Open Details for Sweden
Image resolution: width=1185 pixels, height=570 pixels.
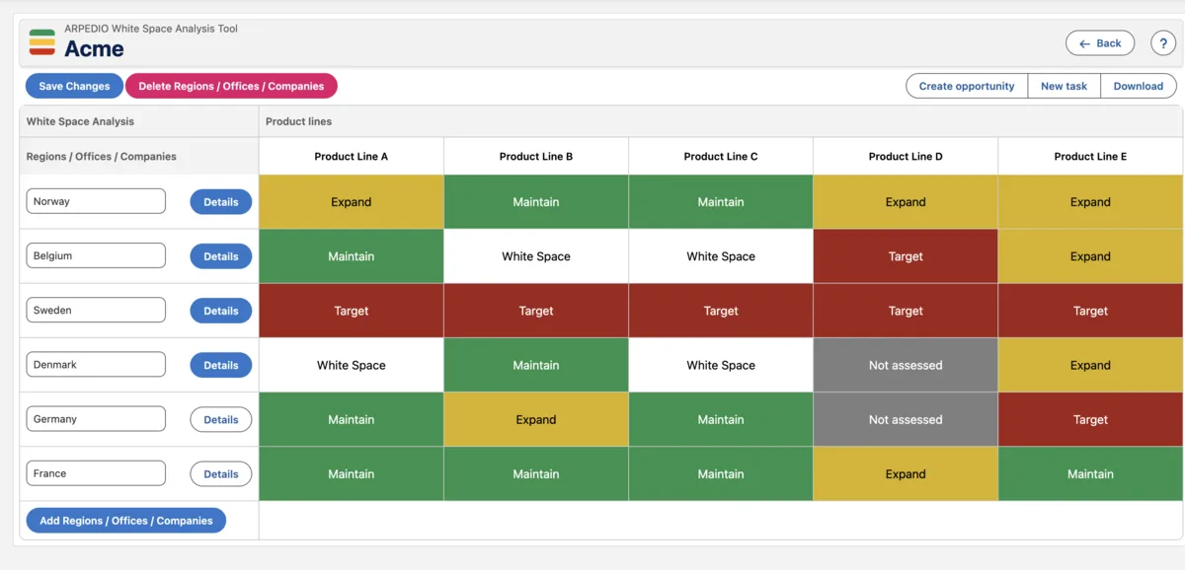point(220,310)
